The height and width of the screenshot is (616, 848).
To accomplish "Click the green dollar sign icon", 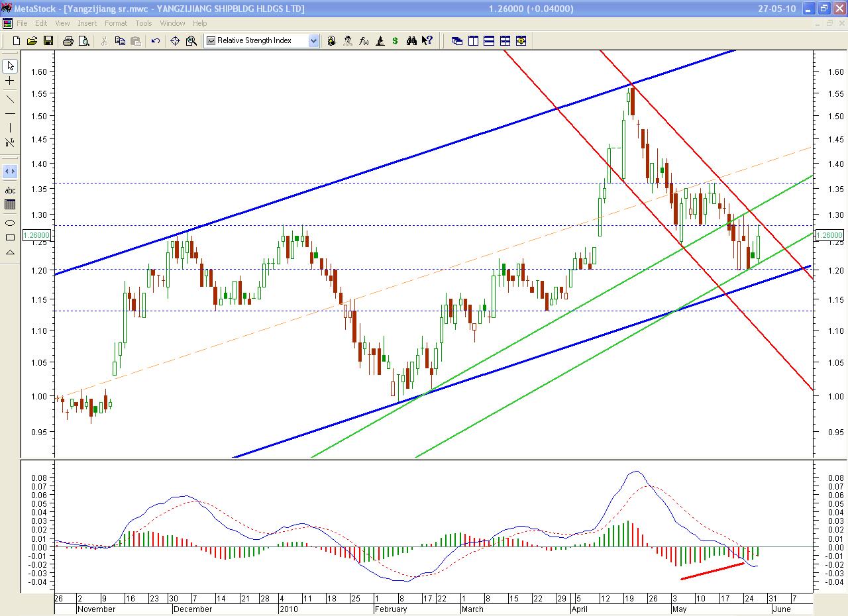I will coord(396,41).
